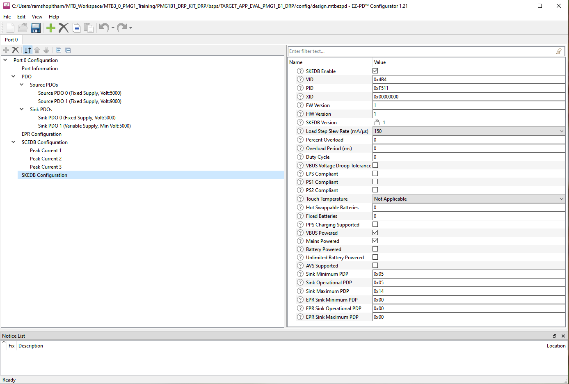569x384 pixels.
Task: Collapse the PDO tree node
Action: (x=14, y=76)
